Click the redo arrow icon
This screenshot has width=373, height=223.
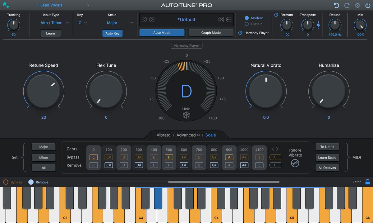[347, 5]
